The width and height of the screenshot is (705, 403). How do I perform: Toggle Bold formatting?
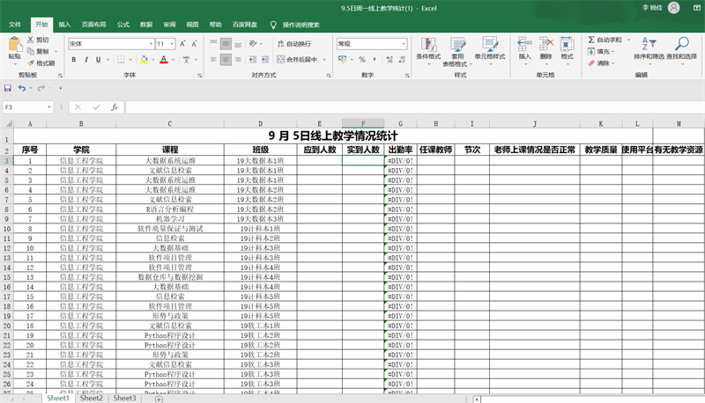(x=73, y=60)
